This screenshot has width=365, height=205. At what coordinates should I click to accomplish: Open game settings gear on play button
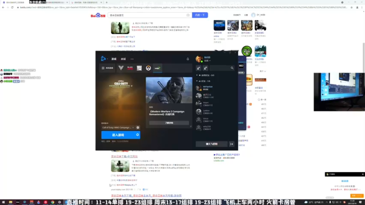138,135
